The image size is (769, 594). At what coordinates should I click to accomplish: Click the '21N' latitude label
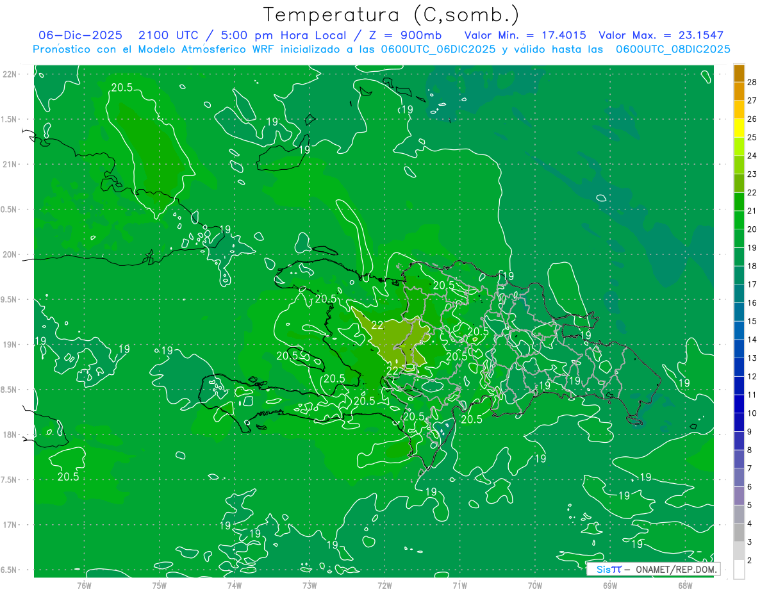coord(10,164)
